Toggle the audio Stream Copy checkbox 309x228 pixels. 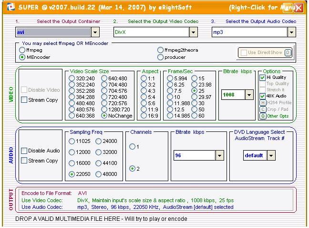(x=24, y=161)
